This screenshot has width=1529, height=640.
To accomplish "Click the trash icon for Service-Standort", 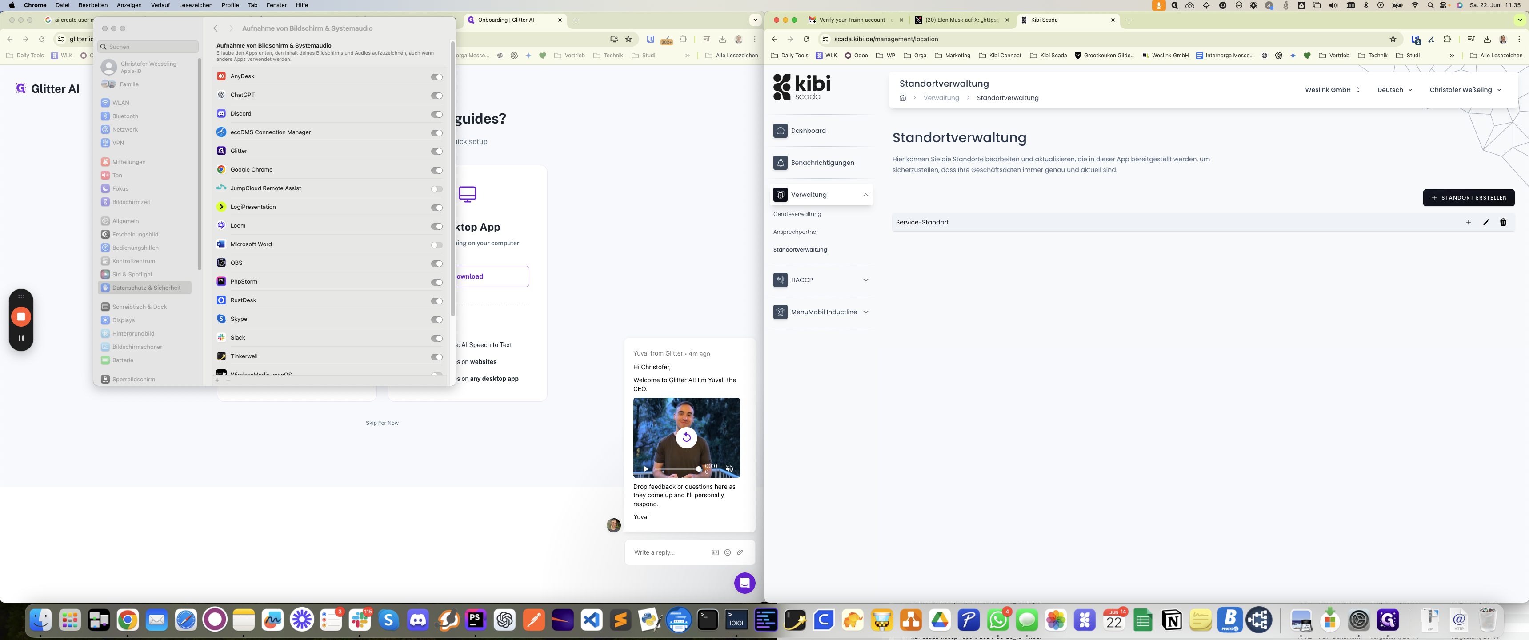I will 1503,222.
